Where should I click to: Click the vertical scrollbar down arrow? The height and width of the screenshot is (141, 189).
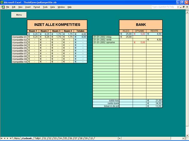pos(187,136)
